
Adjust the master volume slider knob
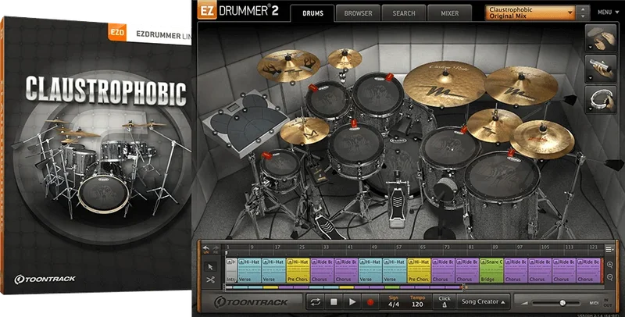click(562, 303)
